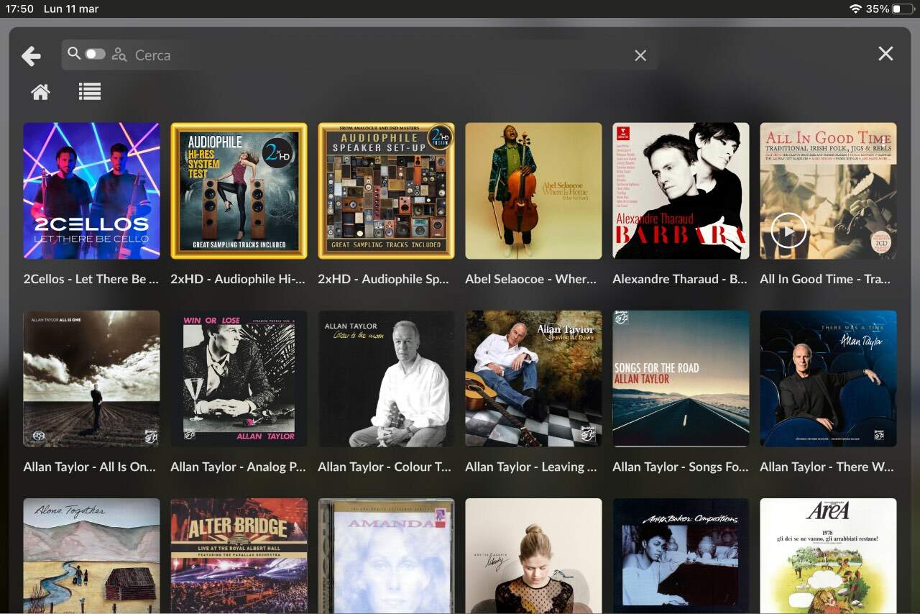Go back using the left arrow
The height and width of the screenshot is (614, 920).
coord(31,55)
